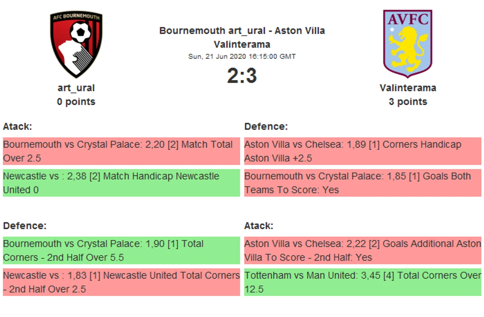Click the AFC Bournemouth club crest
Viewport: 484px width, 317px height.
(76, 44)
